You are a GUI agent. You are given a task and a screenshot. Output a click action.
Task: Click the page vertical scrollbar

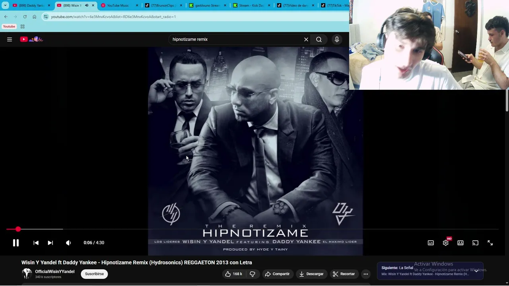click(x=507, y=100)
